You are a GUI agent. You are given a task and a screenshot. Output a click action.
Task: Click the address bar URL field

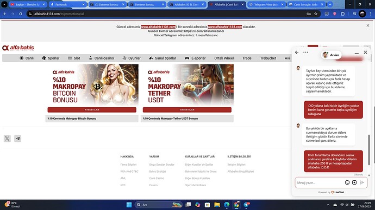coord(167,14)
